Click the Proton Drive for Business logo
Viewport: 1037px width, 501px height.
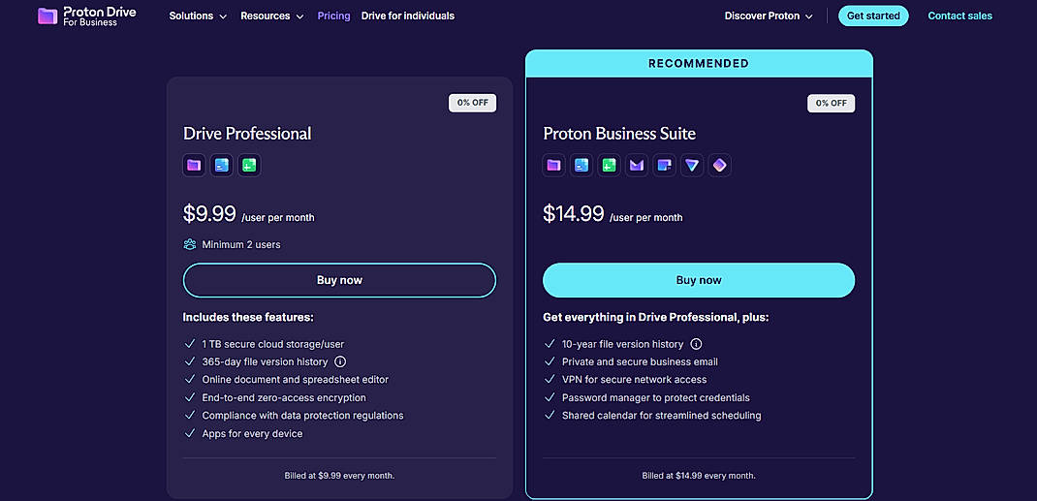tap(86, 16)
